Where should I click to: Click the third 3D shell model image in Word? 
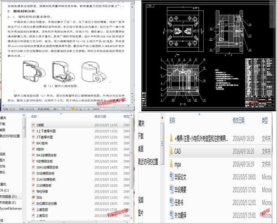(x=94, y=72)
